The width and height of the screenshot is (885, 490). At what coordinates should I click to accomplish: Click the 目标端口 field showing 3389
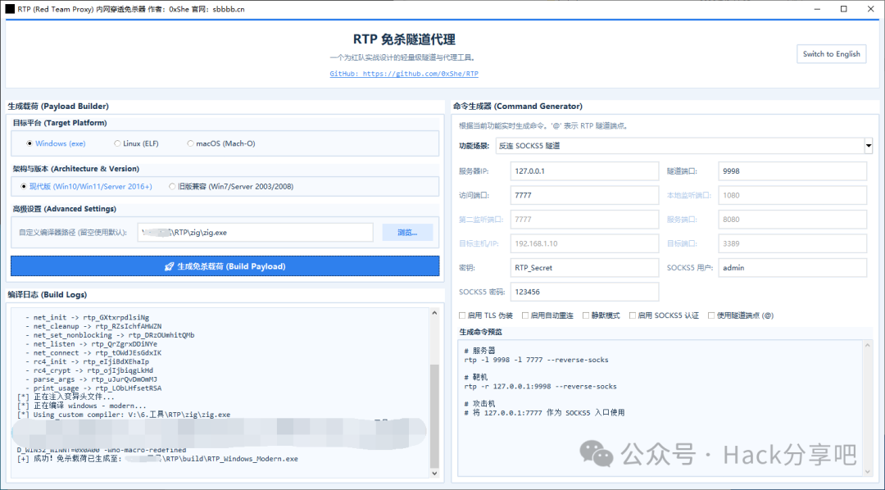pyautogui.click(x=792, y=243)
